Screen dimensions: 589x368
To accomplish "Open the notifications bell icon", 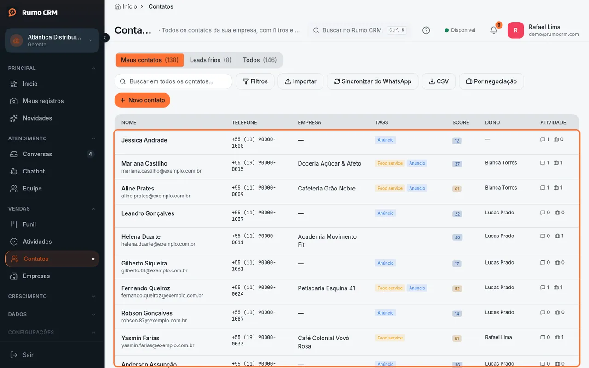I will tap(494, 30).
